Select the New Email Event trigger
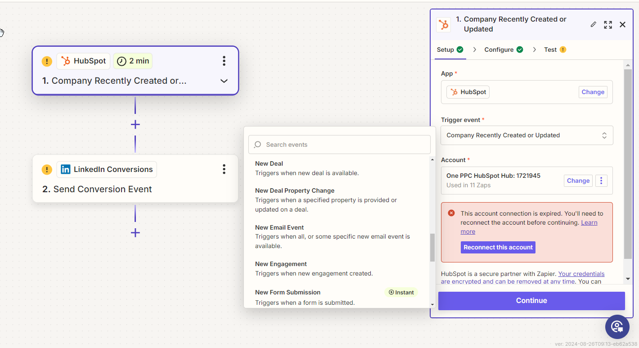This screenshot has height=348, width=639. (x=337, y=237)
